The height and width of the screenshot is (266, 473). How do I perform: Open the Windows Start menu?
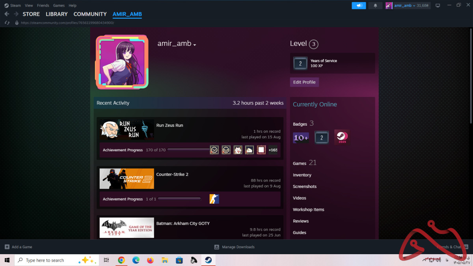coord(7,260)
